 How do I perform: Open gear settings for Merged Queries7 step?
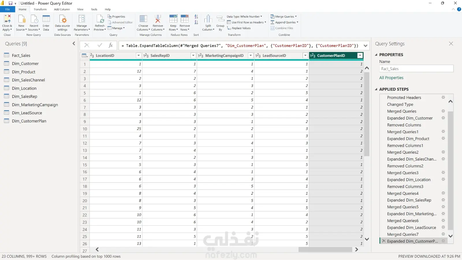(443, 234)
